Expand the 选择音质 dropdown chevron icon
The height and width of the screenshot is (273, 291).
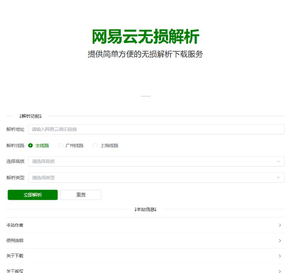279,161
